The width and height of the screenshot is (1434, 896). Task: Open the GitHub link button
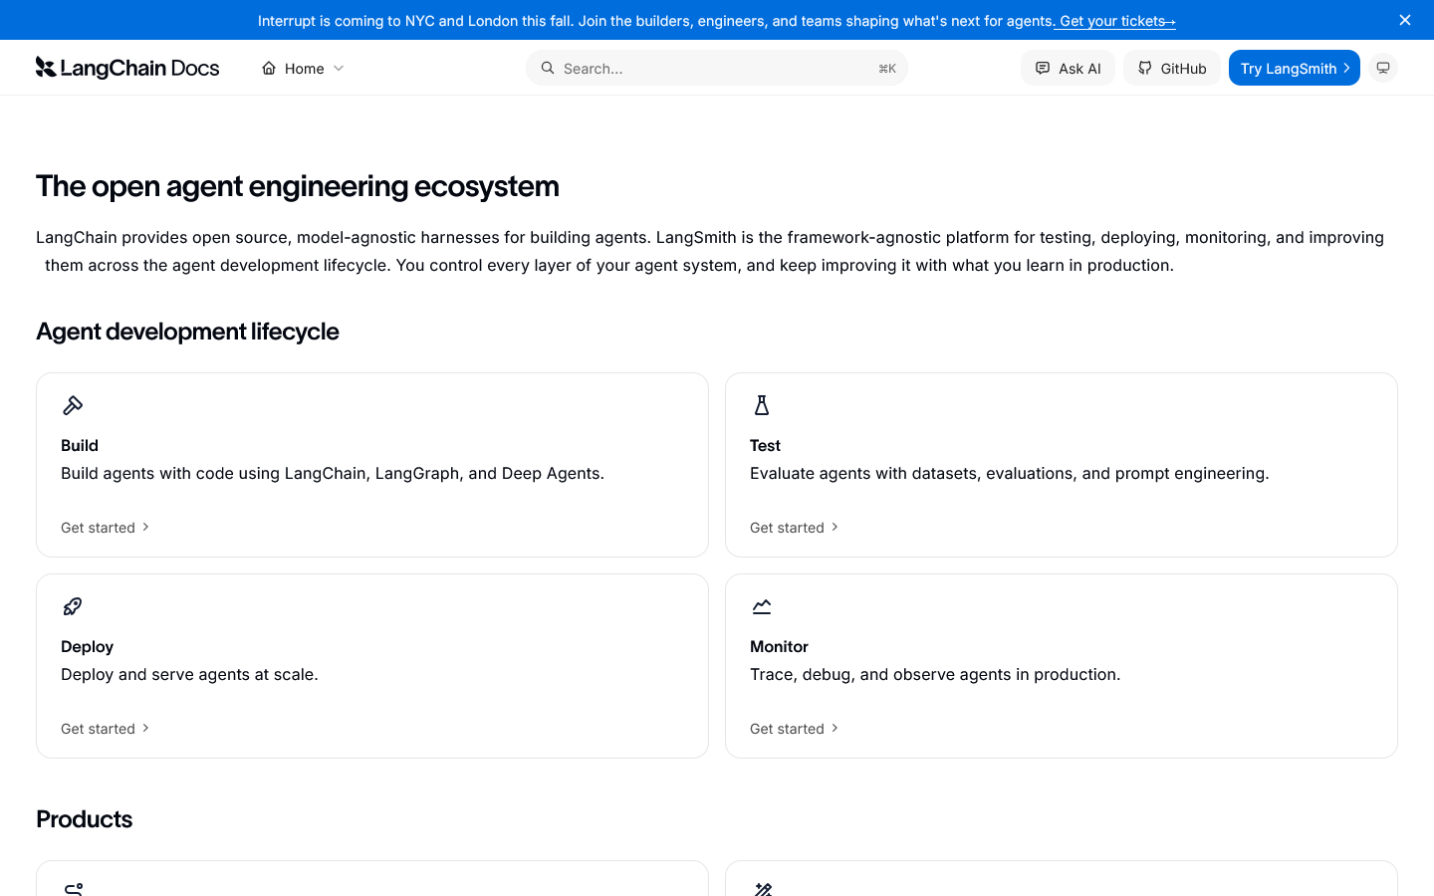pyautogui.click(x=1172, y=68)
